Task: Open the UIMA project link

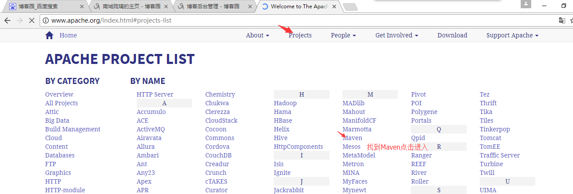Action: point(488,190)
